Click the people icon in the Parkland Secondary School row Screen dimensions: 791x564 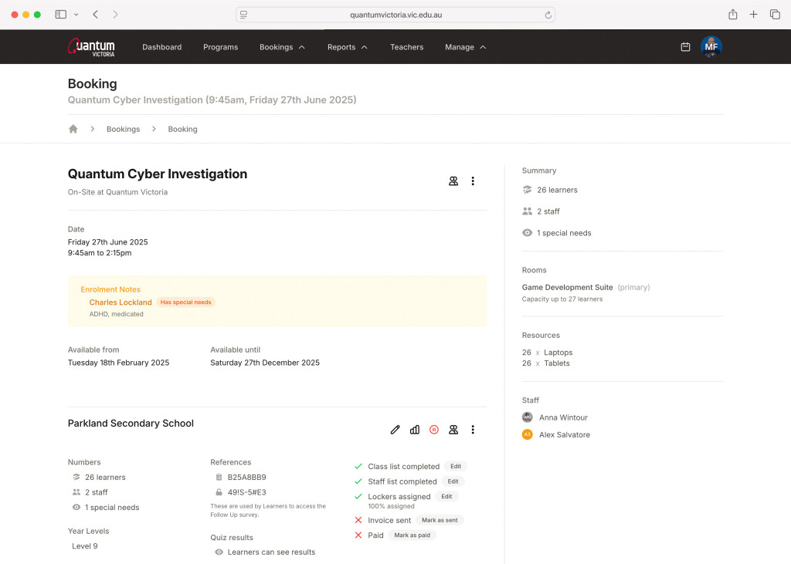pyautogui.click(x=453, y=430)
